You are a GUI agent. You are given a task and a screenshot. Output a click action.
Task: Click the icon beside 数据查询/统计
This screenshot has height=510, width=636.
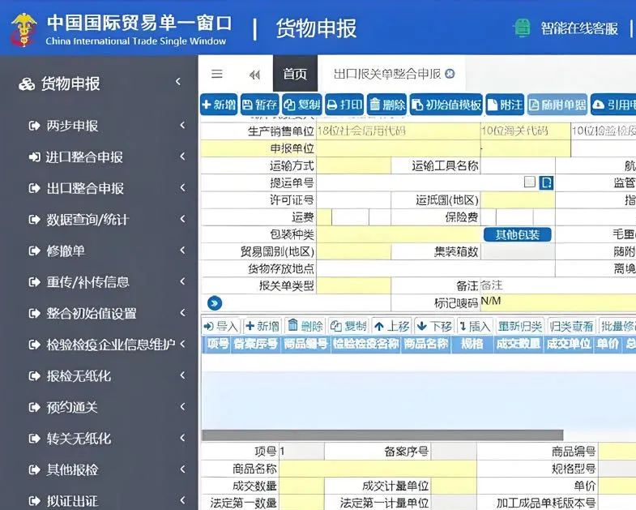[x=35, y=220]
